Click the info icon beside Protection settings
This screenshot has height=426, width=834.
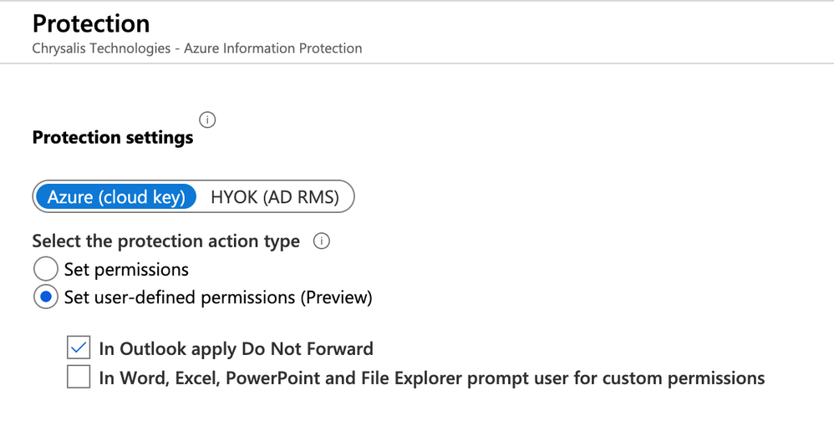point(207,119)
